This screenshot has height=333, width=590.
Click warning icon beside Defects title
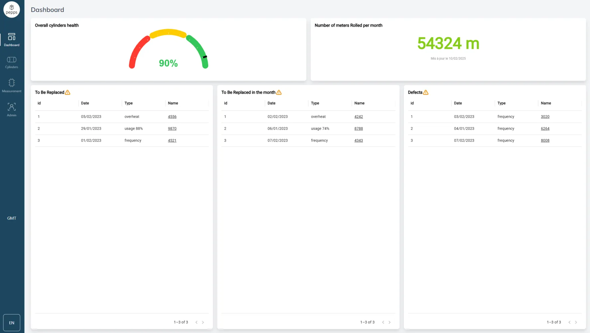[x=426, y=93]
